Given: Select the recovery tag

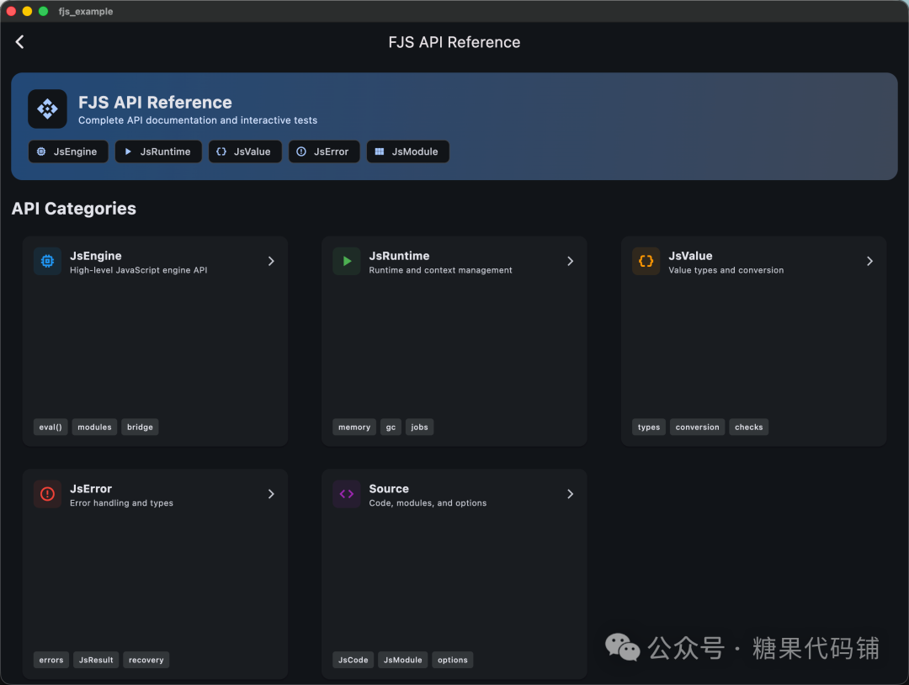Looking at the screenshot, I should pos(146,660).
